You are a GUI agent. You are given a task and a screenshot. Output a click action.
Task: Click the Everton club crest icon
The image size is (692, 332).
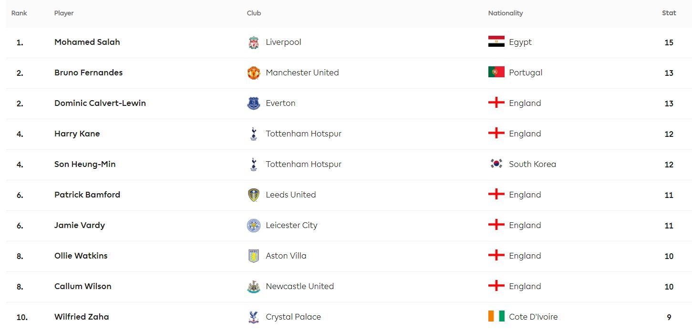coord(254,104)
